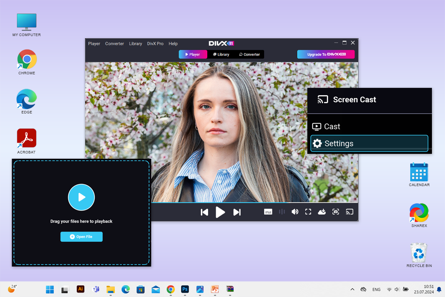The image size is (445, 297).
Task: Click the video seek progress bar
Action: pyautogui.click(x=255, y=203)
